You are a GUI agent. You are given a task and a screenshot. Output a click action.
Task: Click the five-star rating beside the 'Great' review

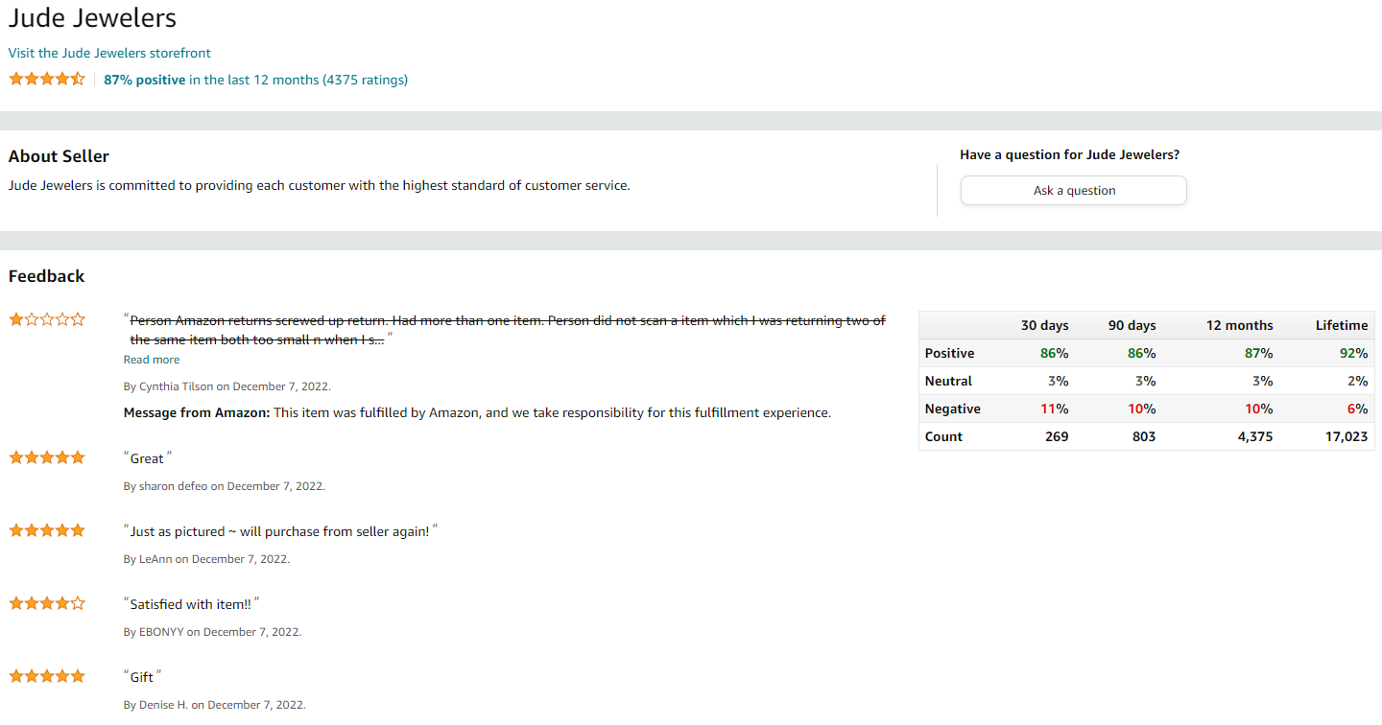click(47, 457)
